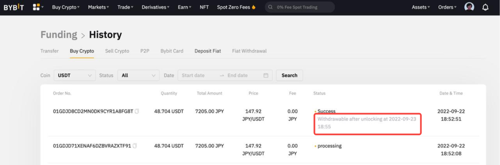Open the Spot Zero Fees promotion
Viewport: 500px width, 165px height.
236,7
